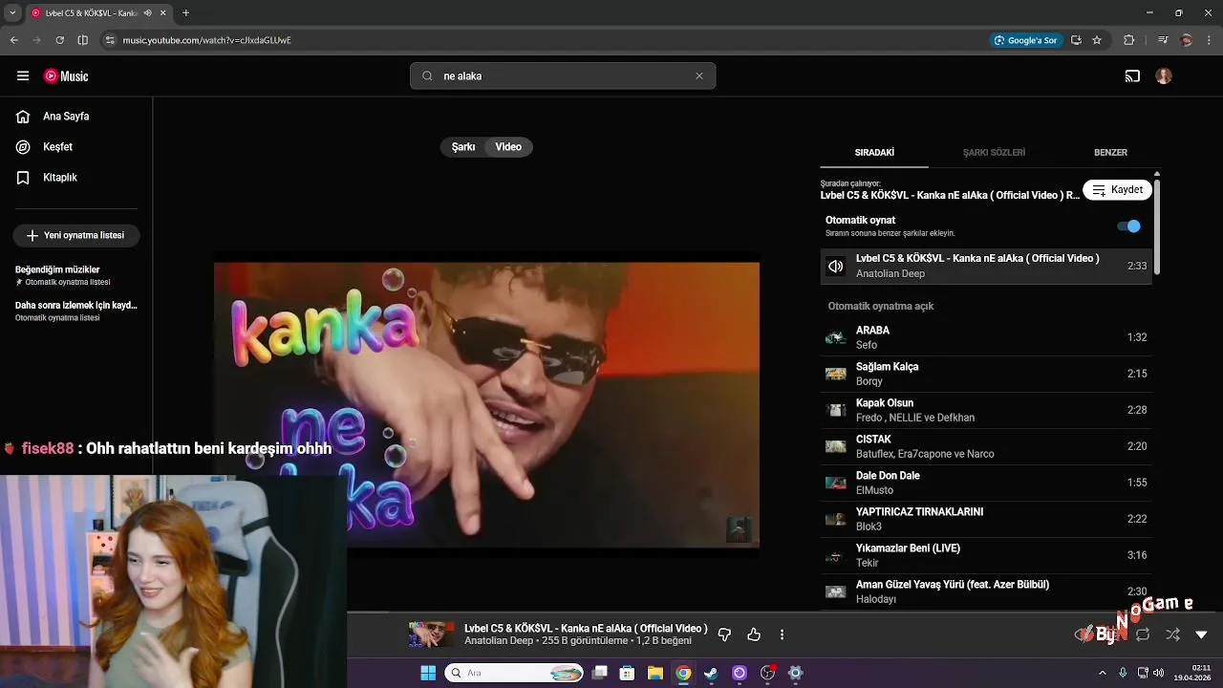Open Steam from taskbar
The image size is (1223, 688).
pyautogui.click(x=711, y=673)
